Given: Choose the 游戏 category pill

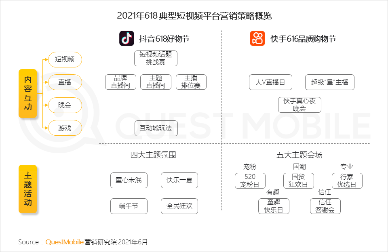Looking at the screenshot, I should tap(65, 128).
